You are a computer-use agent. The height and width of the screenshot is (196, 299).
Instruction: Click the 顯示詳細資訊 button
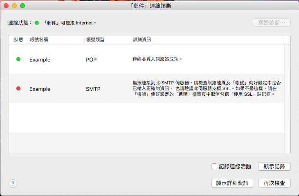point(232,183)
